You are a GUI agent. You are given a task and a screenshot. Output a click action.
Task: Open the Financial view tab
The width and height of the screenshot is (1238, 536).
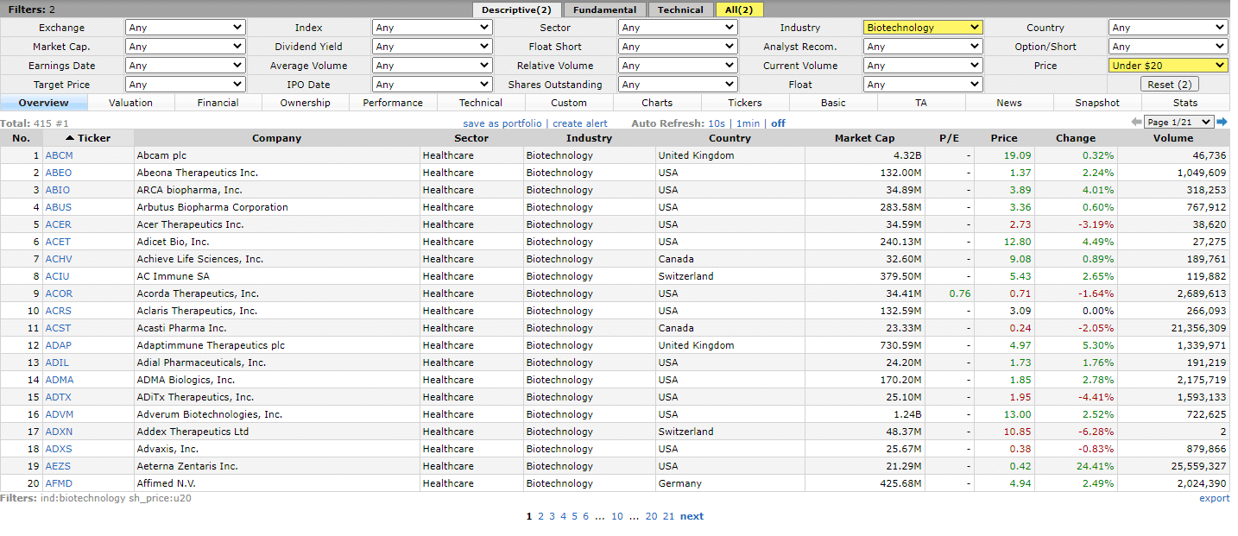(x=218, y=103)
